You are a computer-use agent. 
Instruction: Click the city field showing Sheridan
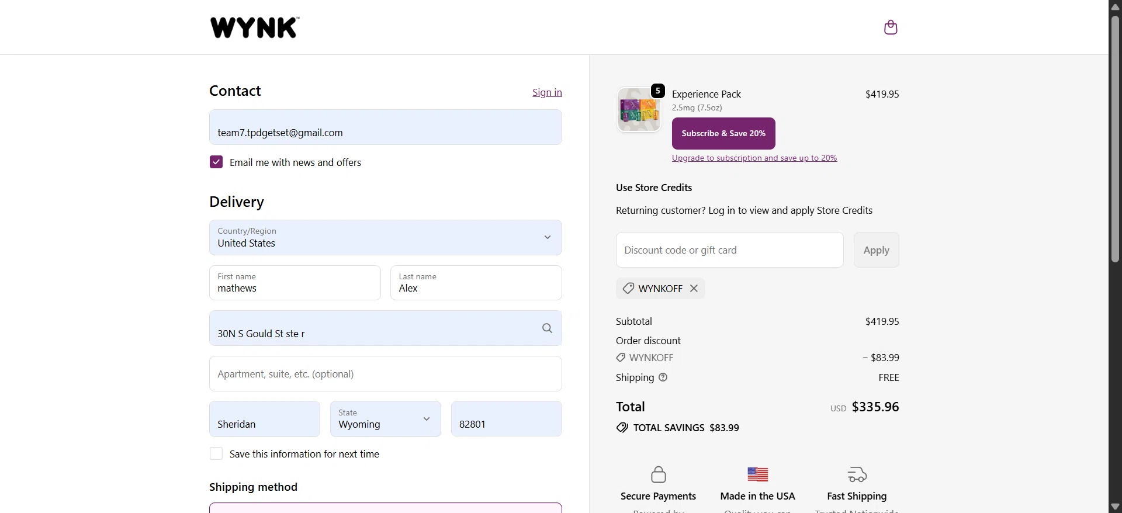(x=265, y=418)
